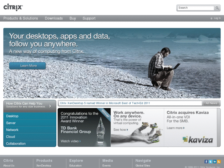Click Work anywhere. On any device. heading

click(x=129, y=114)
